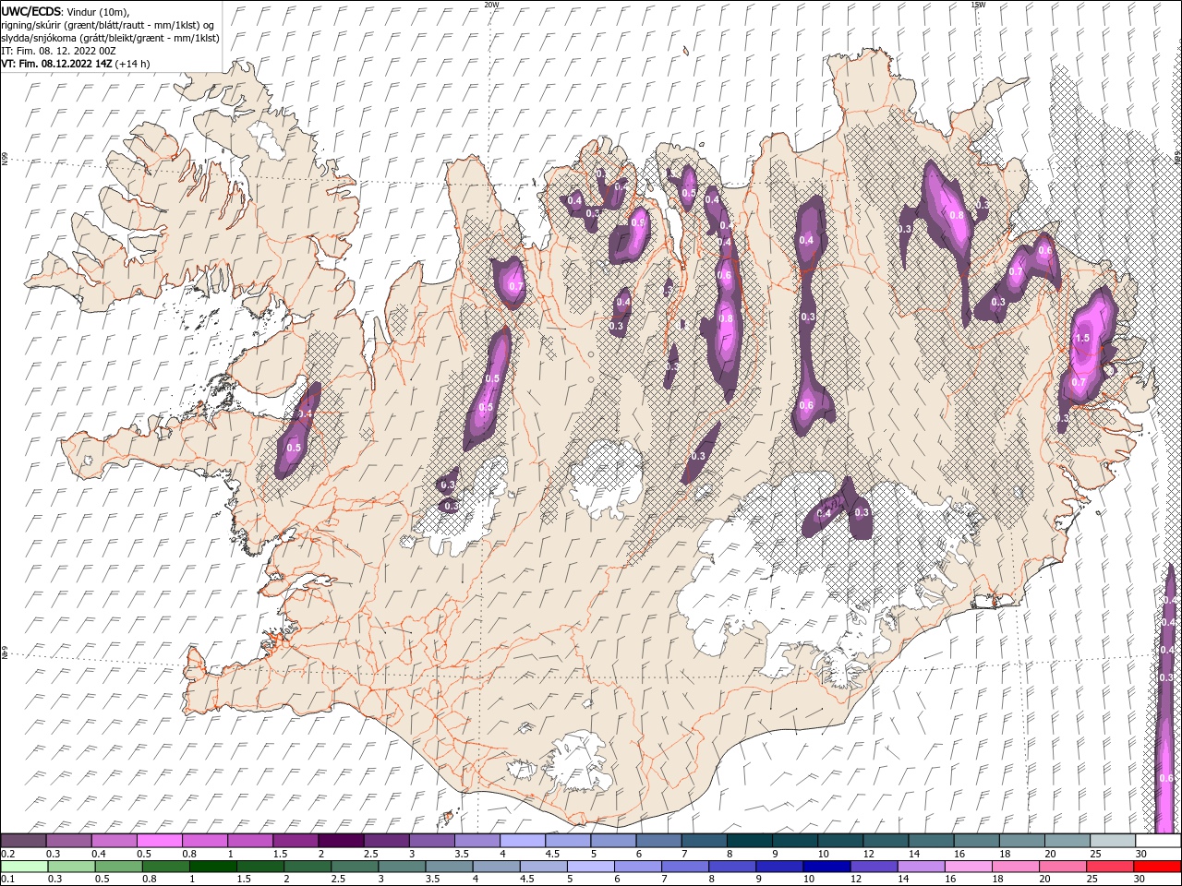Click the 0.9 snowfall value on map
This screenshot has height=886, width=1182.
637,222
